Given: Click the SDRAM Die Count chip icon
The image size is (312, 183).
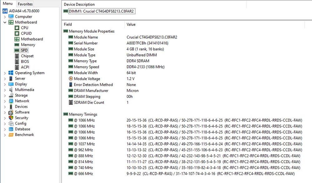Looking at the screenshot, I should click(x=71, y=103).
